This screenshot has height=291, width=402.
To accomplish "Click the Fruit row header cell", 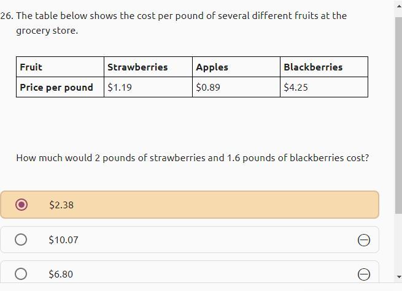I will [x=31, y=67].
